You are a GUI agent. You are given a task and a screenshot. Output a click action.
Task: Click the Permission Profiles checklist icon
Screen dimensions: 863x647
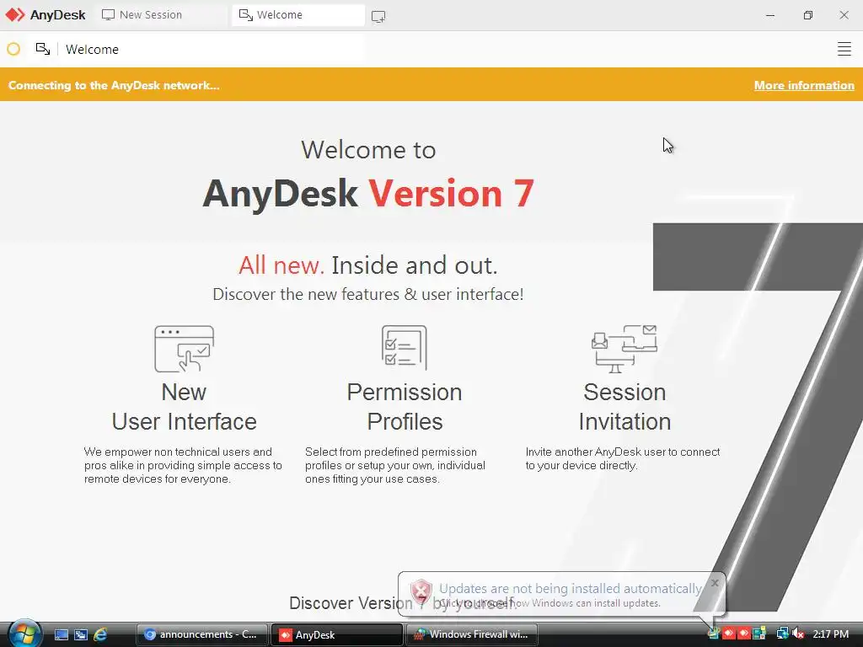point(404,347)
